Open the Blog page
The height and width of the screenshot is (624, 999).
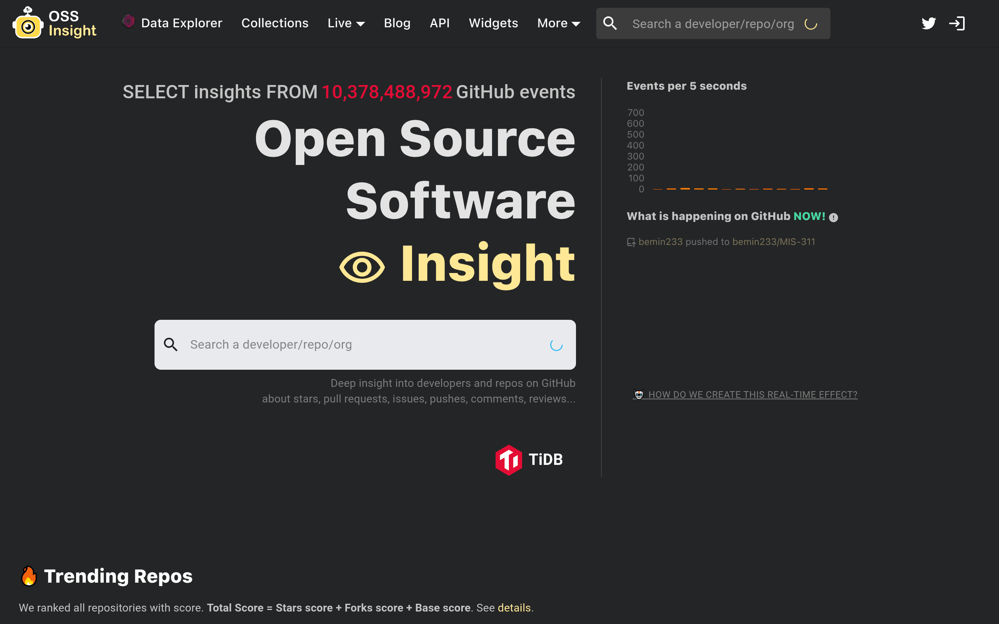coord(397,23)
